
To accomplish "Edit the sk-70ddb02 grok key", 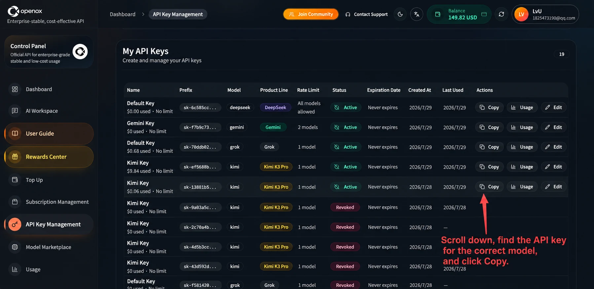I will pyautogui.click(x=554, y=147).
